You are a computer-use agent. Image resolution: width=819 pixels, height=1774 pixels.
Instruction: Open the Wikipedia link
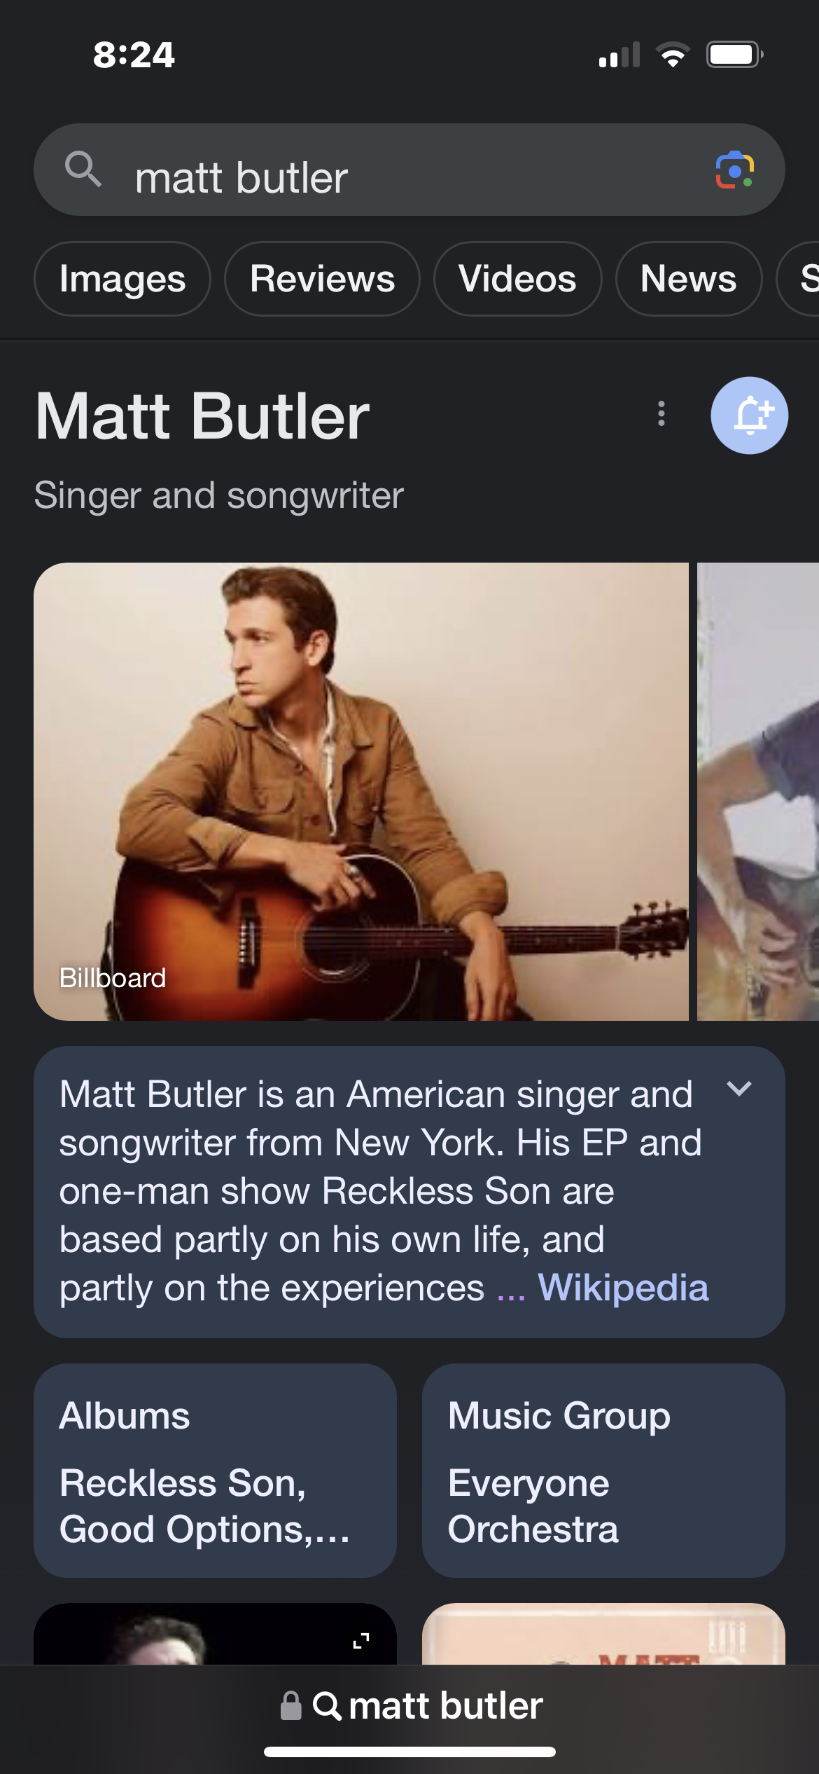pos(623,1288)
